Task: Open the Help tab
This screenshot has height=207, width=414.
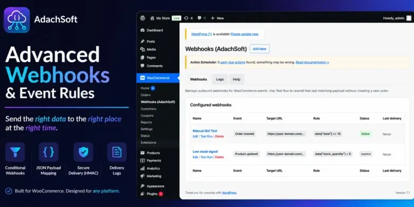Action: tap(237, 79)
